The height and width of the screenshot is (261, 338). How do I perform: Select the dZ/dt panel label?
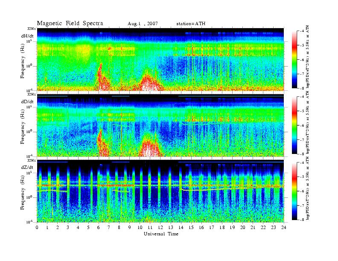[x=27, y=167]
